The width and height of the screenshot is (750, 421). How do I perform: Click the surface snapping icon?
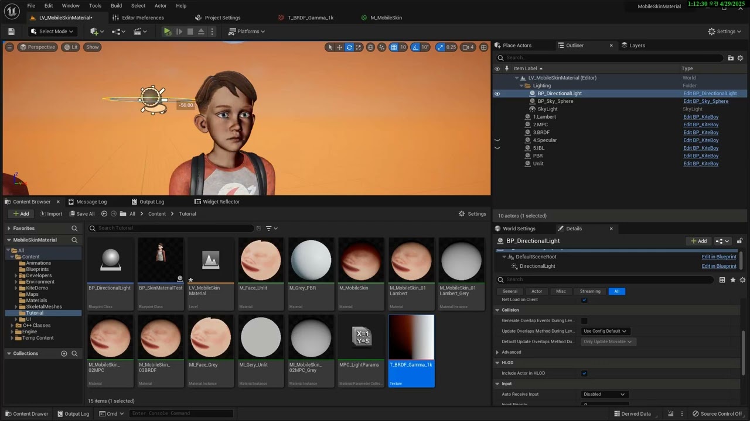(382, 47)
